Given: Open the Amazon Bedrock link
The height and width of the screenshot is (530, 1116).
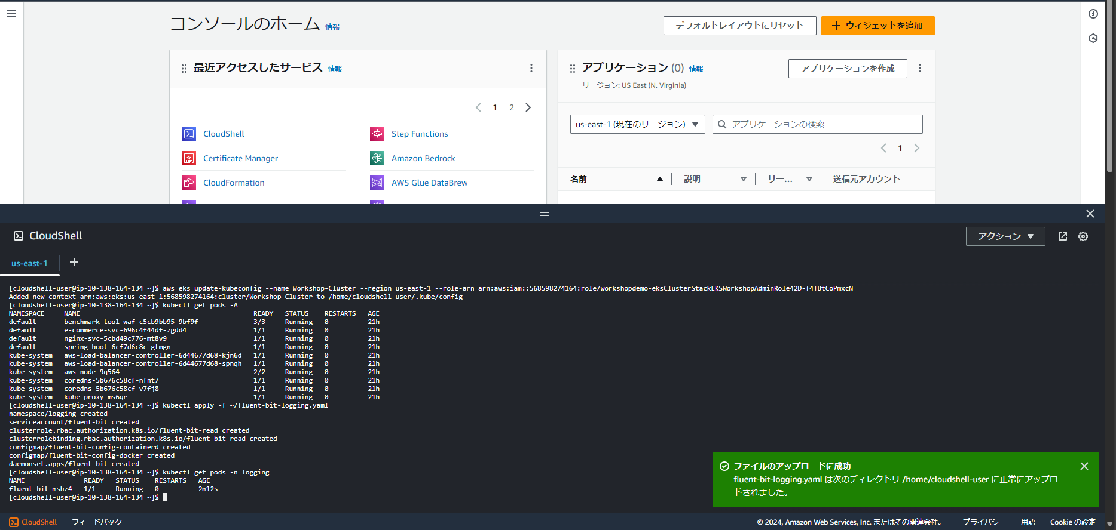Looking at the screenshot, I should pyautogui.click(x=423, y=158).
